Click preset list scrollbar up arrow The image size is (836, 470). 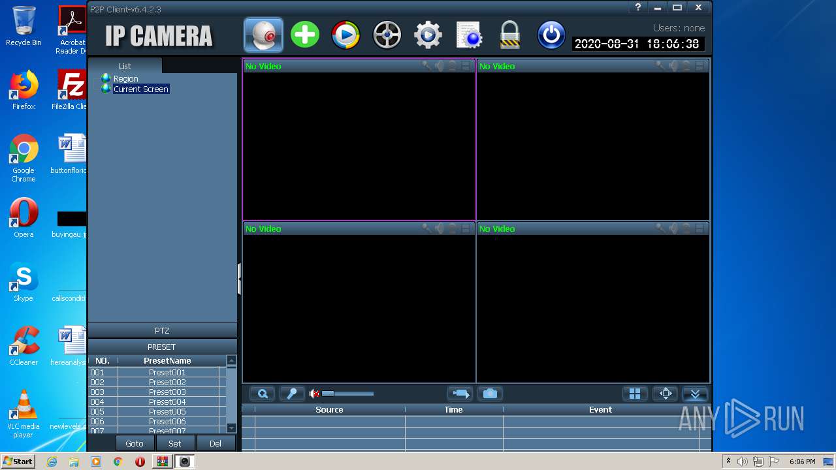231,361
